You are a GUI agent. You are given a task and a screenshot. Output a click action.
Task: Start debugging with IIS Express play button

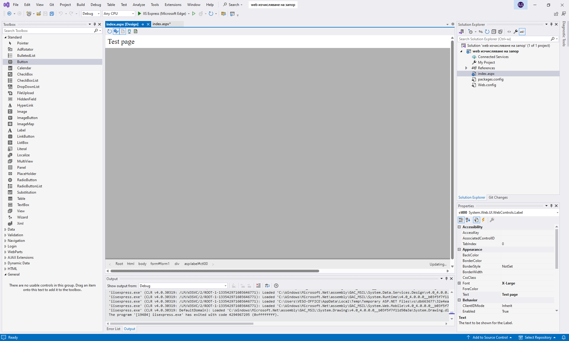(x=139, y=14)
